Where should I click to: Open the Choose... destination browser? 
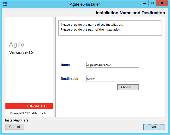[x=128, y=87]
